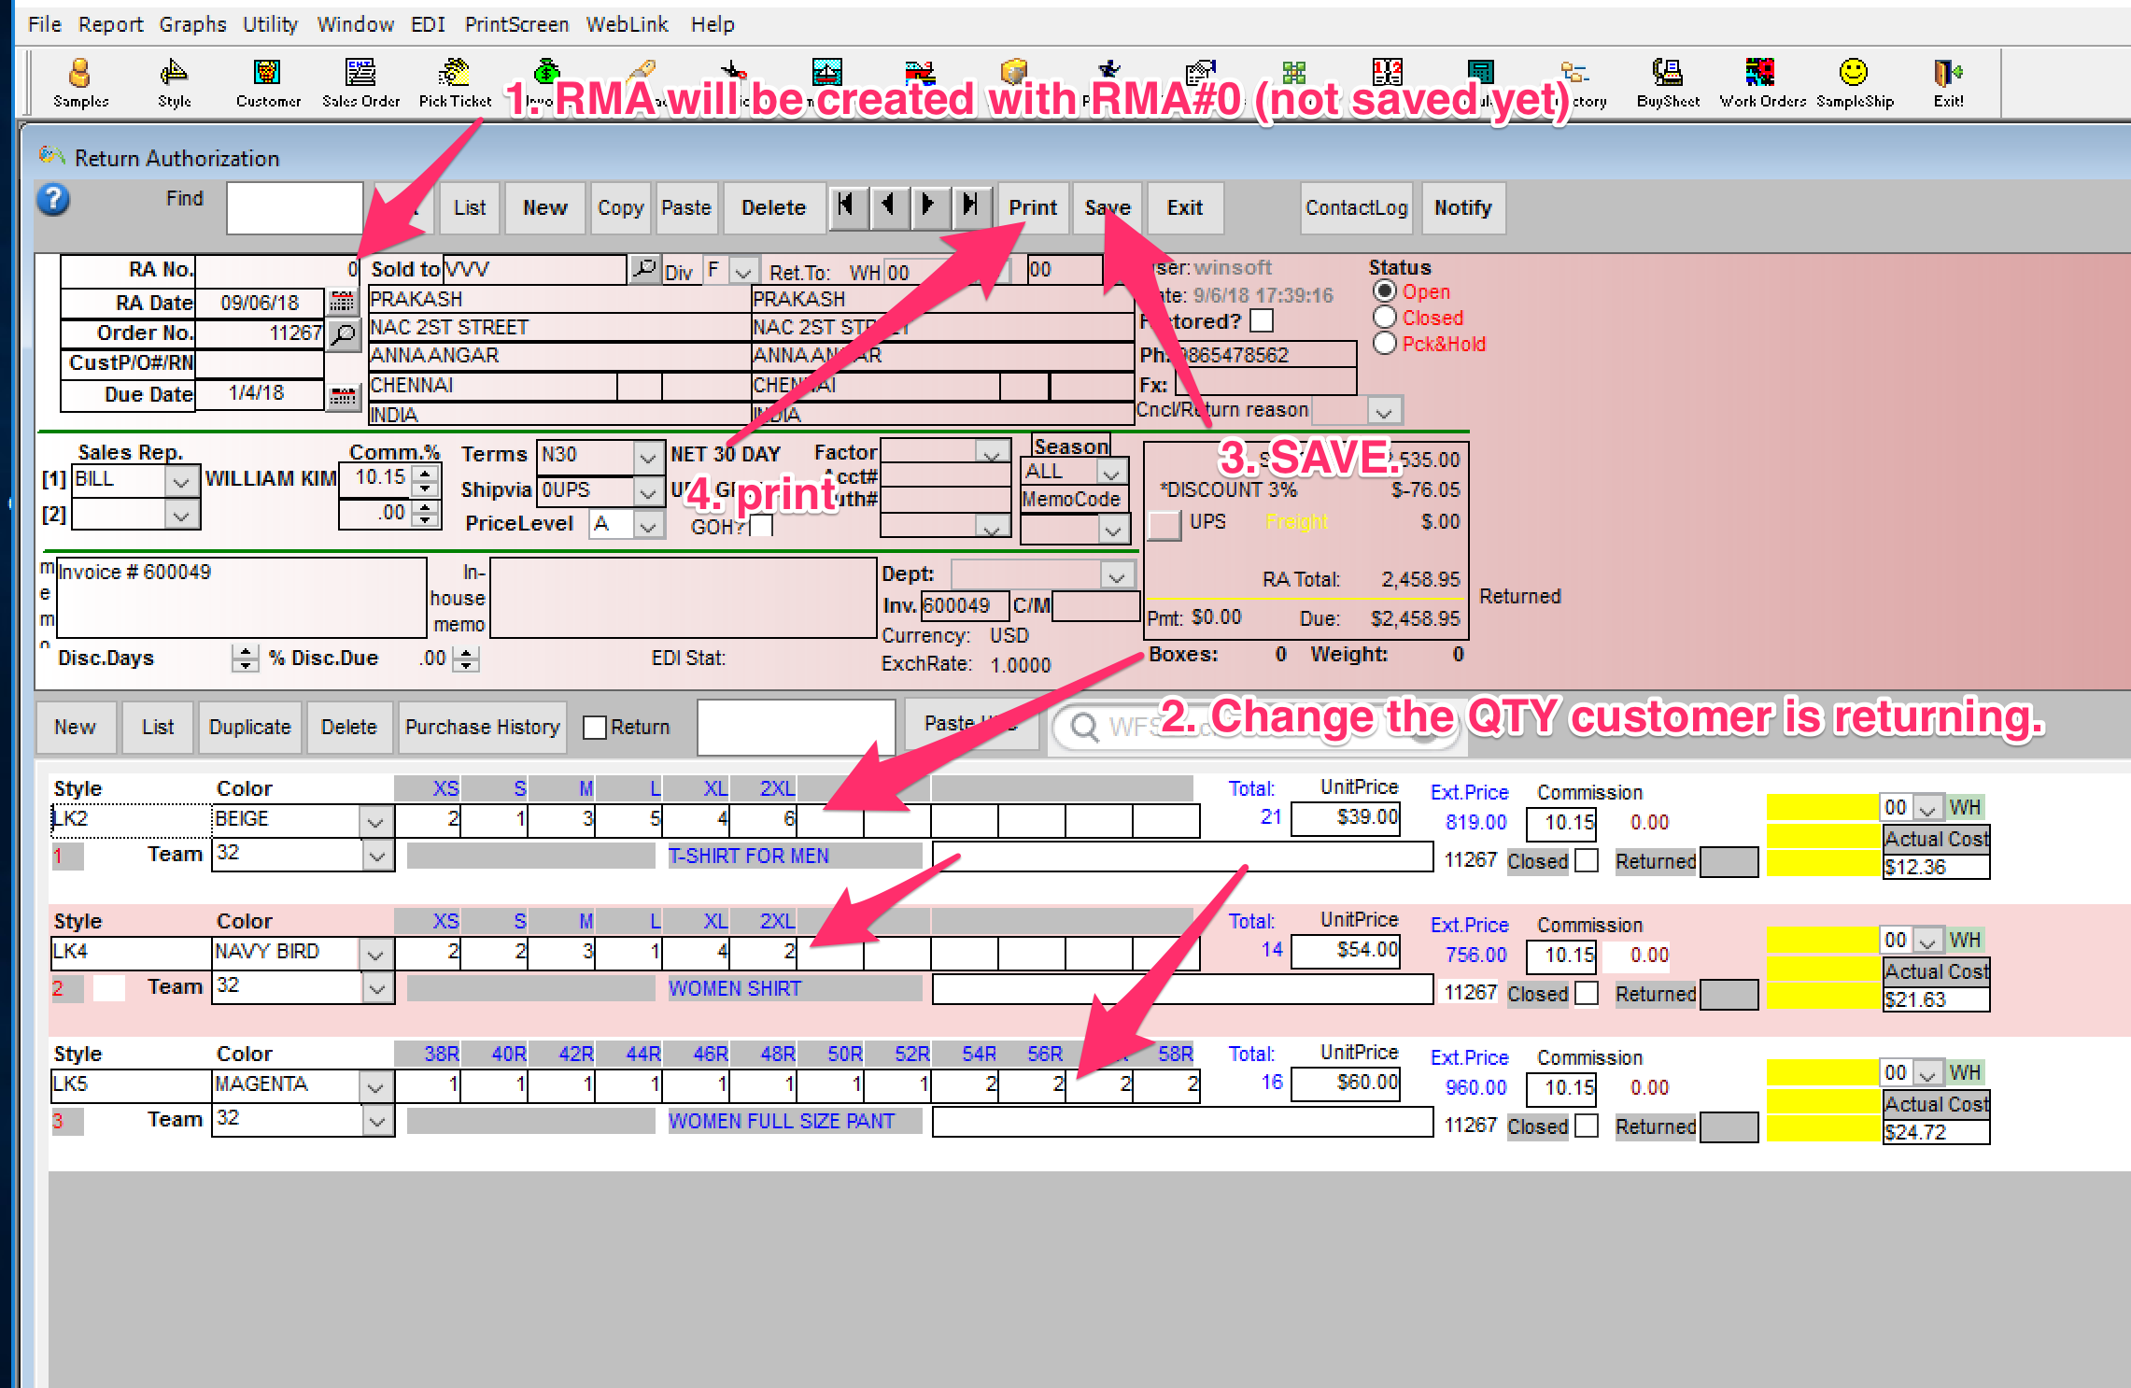This screenshot has height=1388, width=2131.
Task: Tick the Factored? checkbox
Action: [1262, 321]
